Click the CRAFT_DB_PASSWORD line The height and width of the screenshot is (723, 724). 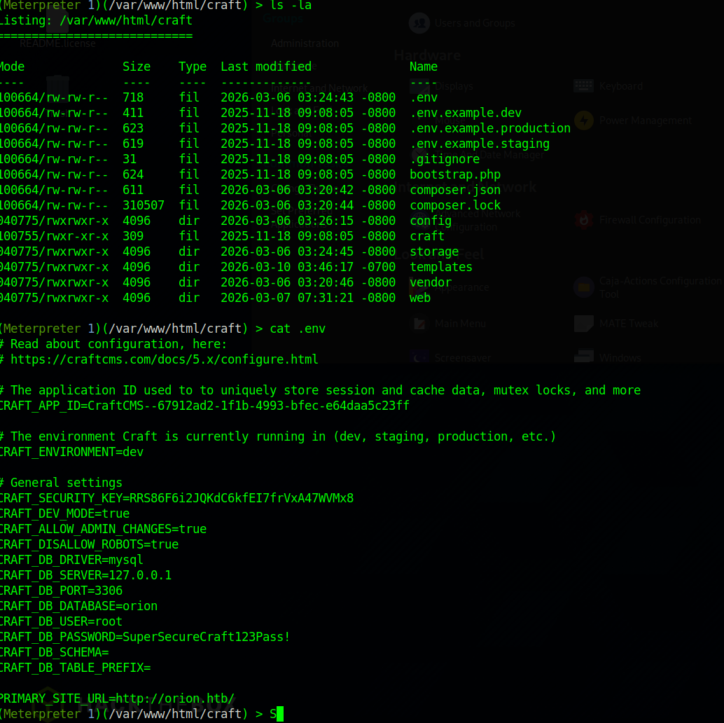(x=145, y=637)
